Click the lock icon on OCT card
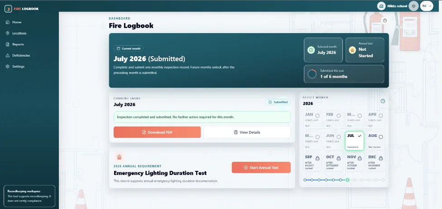The image size is (442, 209). (x=339, y=158)
